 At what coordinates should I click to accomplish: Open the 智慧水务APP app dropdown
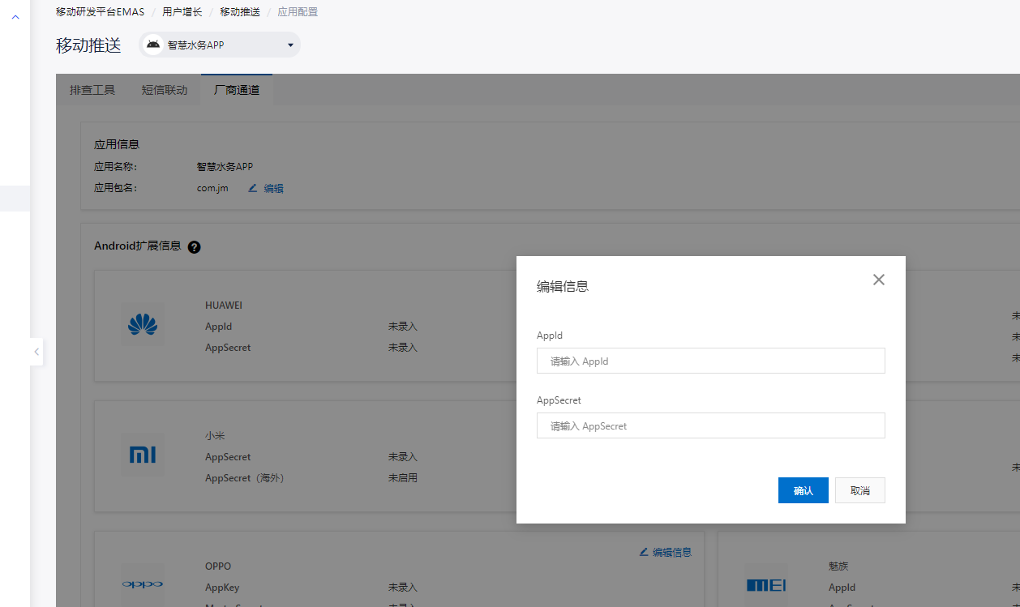220,45
